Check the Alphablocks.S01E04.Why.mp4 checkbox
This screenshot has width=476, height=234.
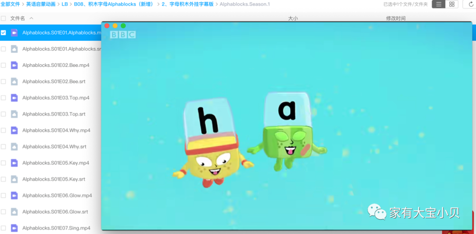click(x=4, y=130)
